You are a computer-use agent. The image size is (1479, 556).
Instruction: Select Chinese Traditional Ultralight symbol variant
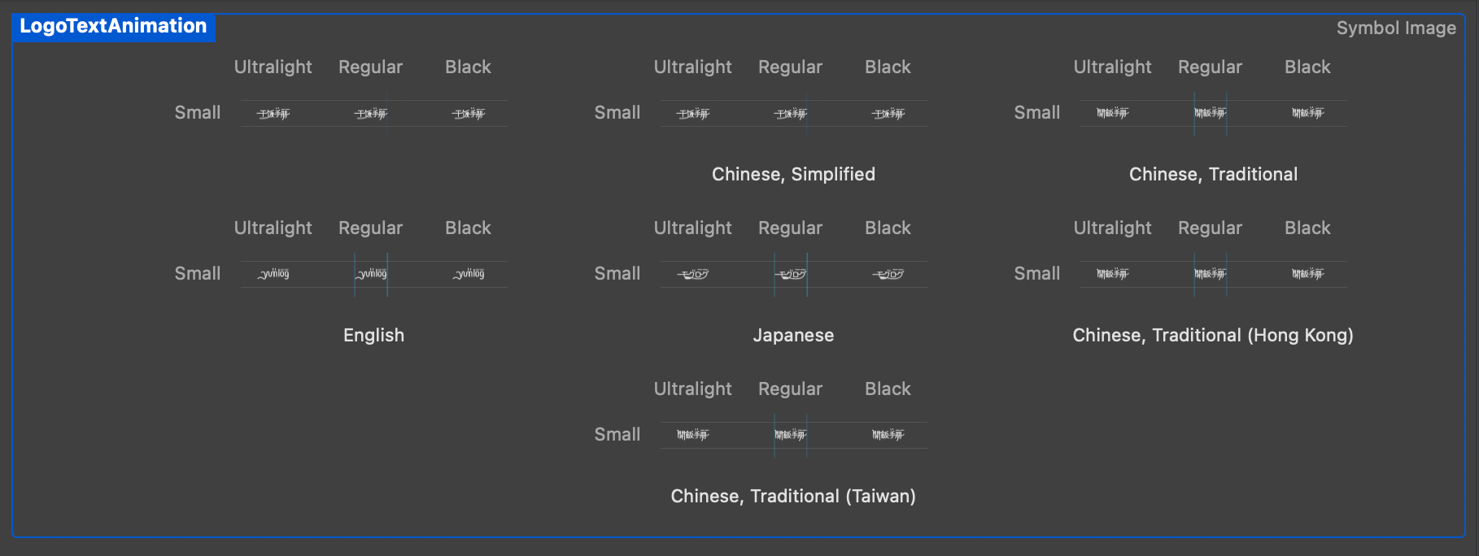tap(1113, 113)
